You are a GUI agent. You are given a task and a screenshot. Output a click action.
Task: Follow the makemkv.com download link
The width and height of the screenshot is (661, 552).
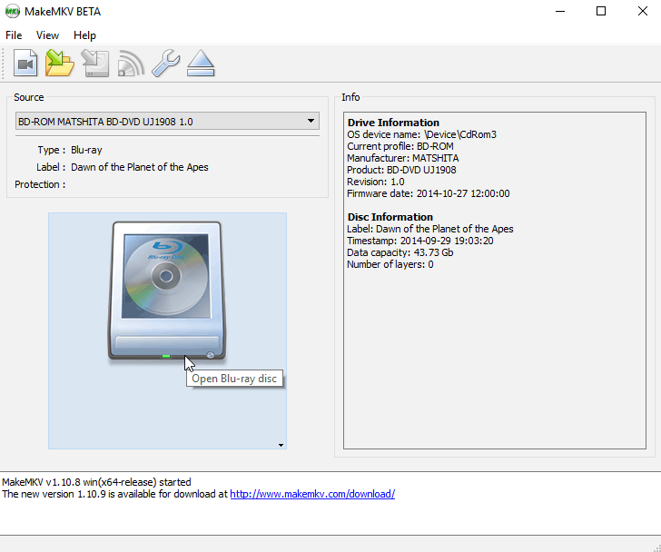pos(312,494)
